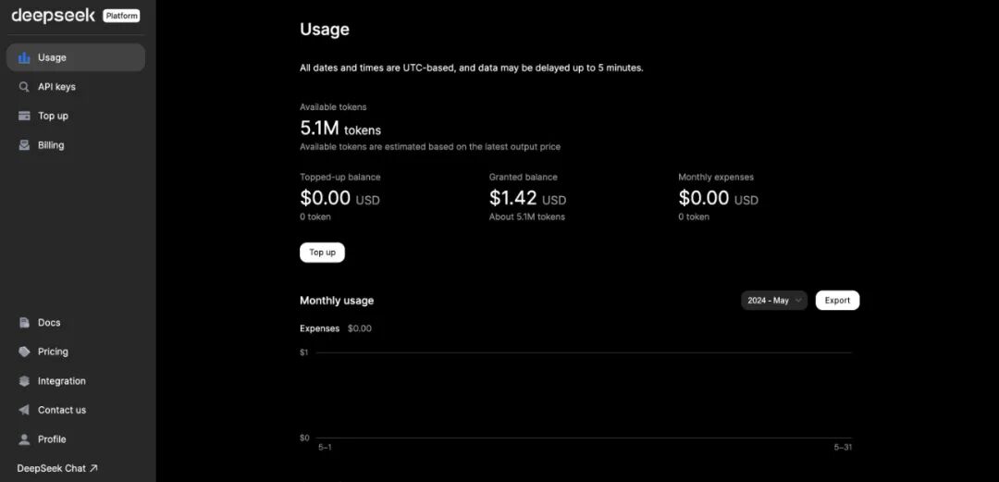Export the monthly usage data

pyautogui.click(x=837, y=301)
